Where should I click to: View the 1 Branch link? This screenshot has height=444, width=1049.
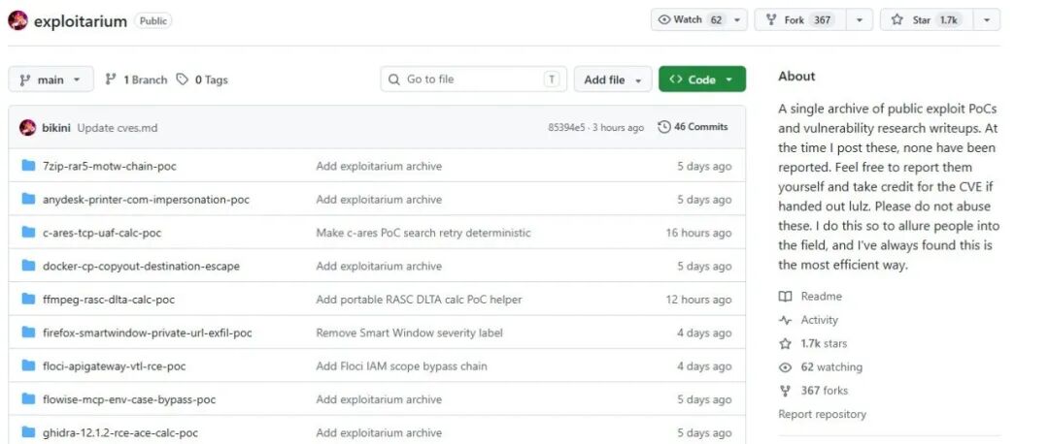click(x=137, y=79)
